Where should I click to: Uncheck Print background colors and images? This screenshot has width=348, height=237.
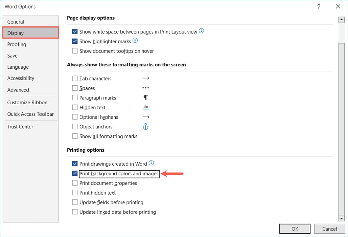click(x=75, y=173)
